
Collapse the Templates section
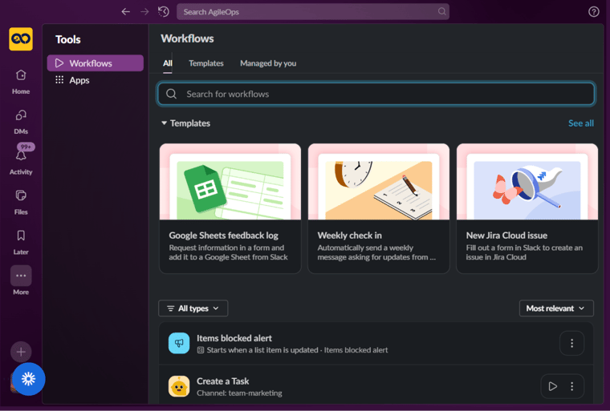[165, 123]
